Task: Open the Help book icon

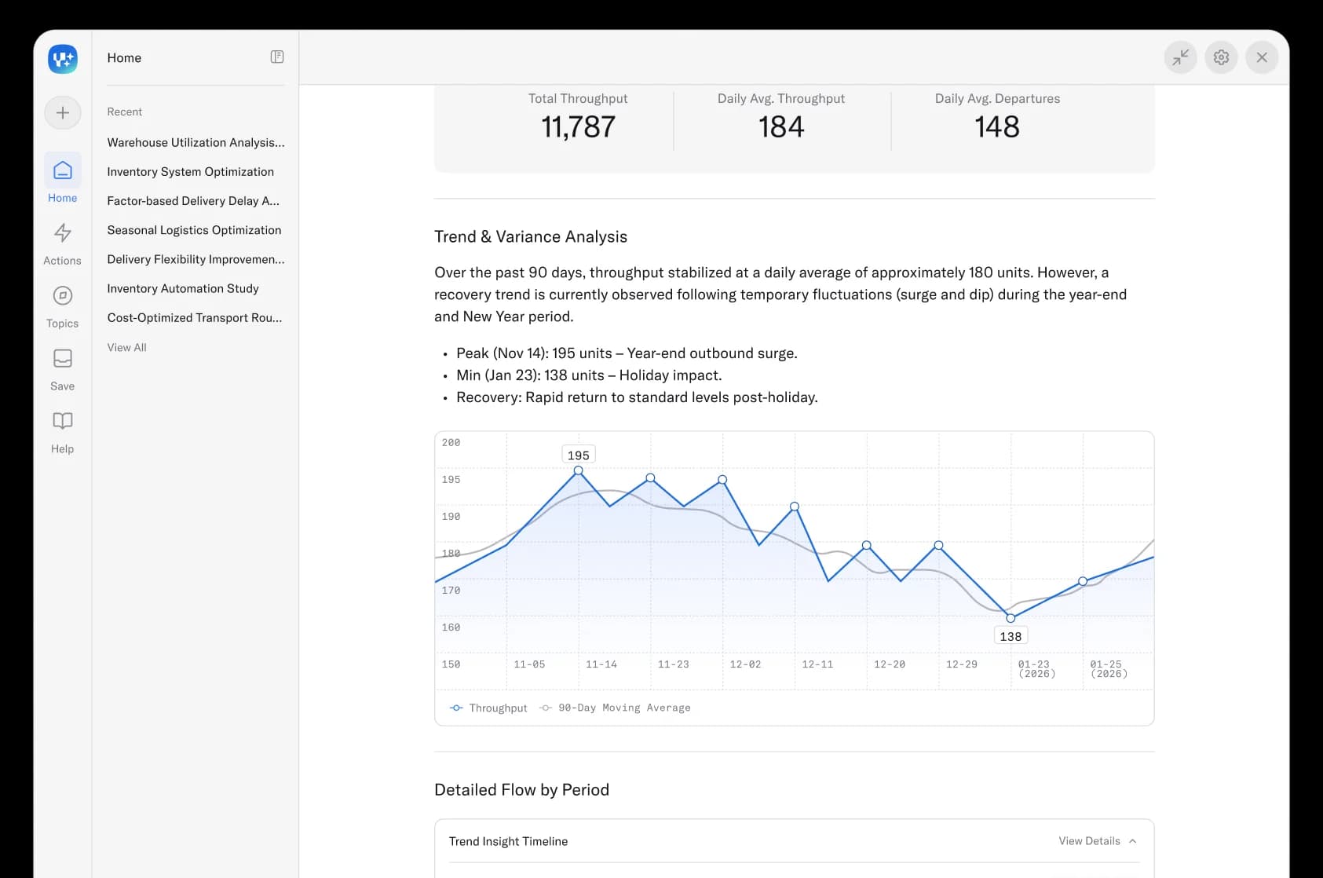Action: coord(63,421)
